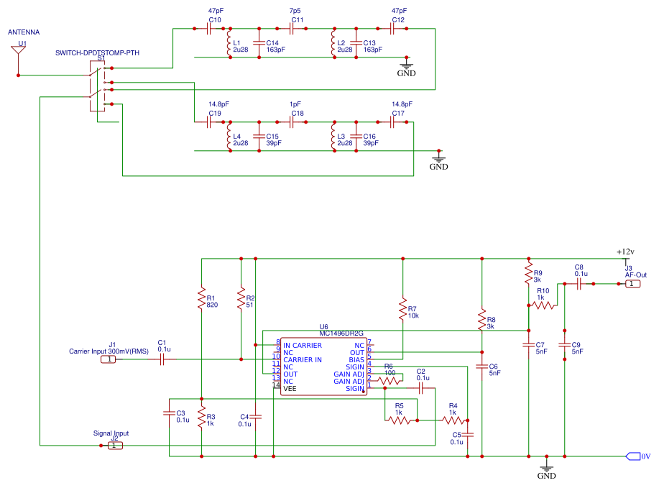The width and height of the screenshot is (659, 488).
Task: Click capacitor C1 symbol
Action: 162,359
